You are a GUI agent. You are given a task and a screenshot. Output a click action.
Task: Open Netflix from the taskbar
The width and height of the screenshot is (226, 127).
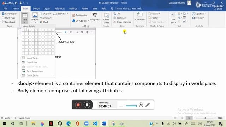pyautogui.click(x=51, y=123)
